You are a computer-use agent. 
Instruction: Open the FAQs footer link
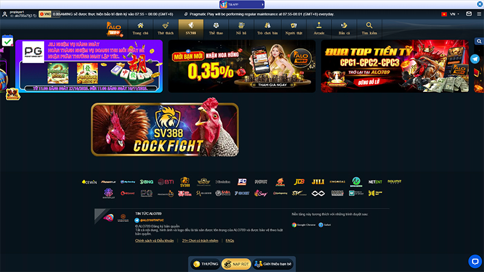(230, 241)
